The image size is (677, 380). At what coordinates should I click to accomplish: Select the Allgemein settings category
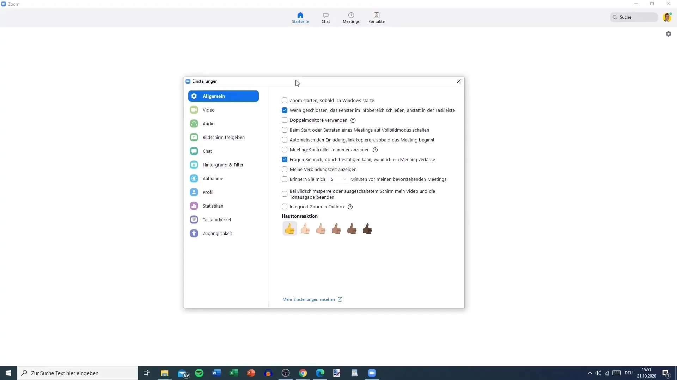point(223,96)
